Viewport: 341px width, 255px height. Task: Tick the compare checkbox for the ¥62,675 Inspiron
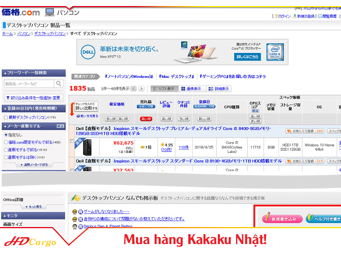pyautogui.click(x=72, y=141)
